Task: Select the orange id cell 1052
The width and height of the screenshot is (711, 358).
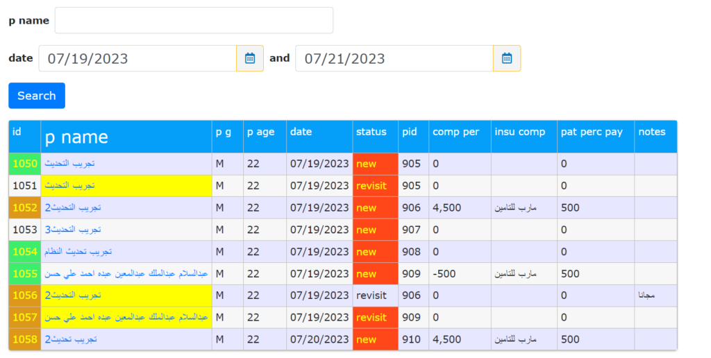Action: pos(25,208)
